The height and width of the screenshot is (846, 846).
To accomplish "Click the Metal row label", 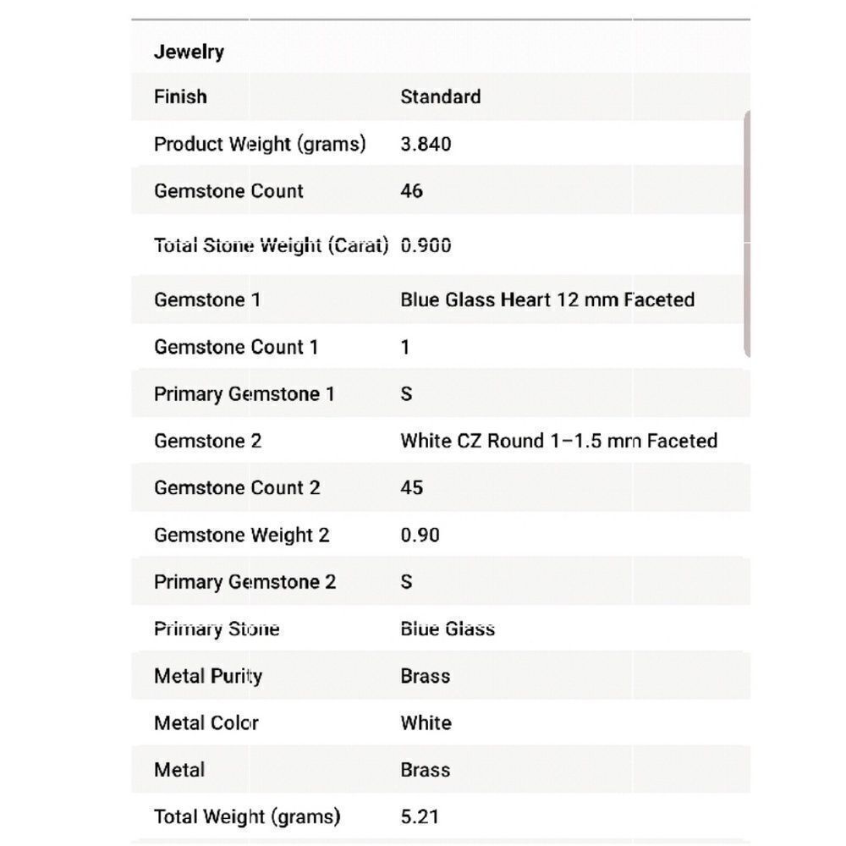I will point(179,770).
